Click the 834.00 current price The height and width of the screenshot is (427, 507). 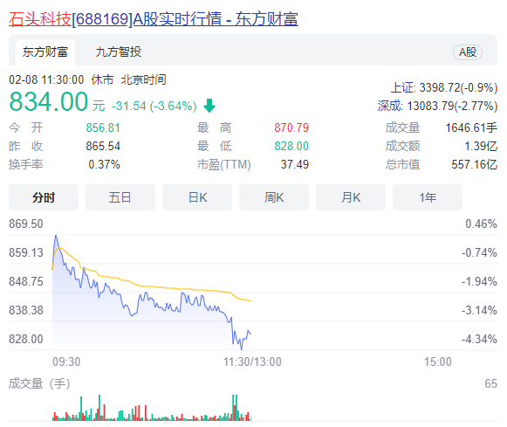point(49,101)
